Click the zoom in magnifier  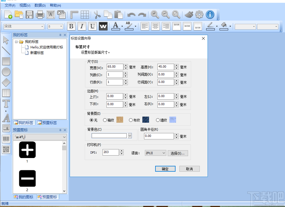[155, 14]
